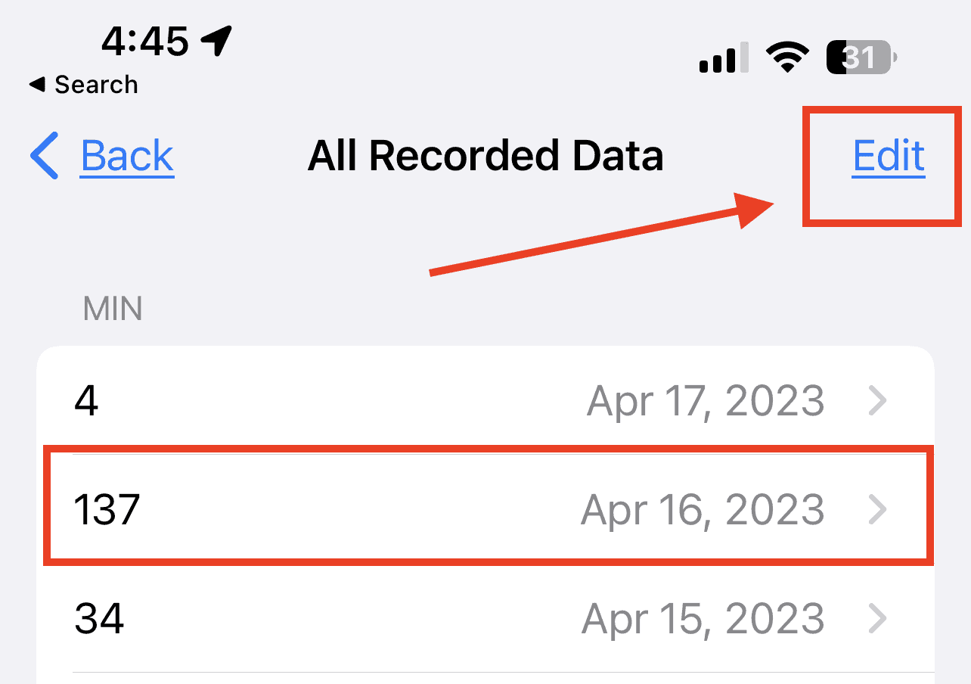Tap the Apr 17, 2023 date label

[x=705, y=401]
